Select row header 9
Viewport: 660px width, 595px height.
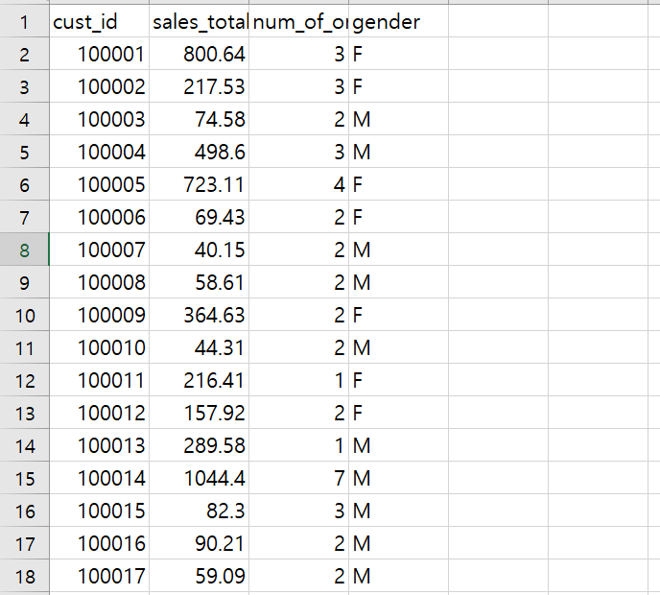(x=24, y=282)
